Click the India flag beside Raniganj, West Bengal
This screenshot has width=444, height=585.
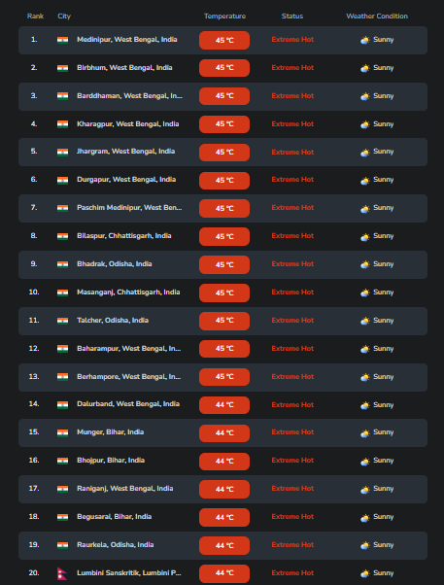coord(63,489)
